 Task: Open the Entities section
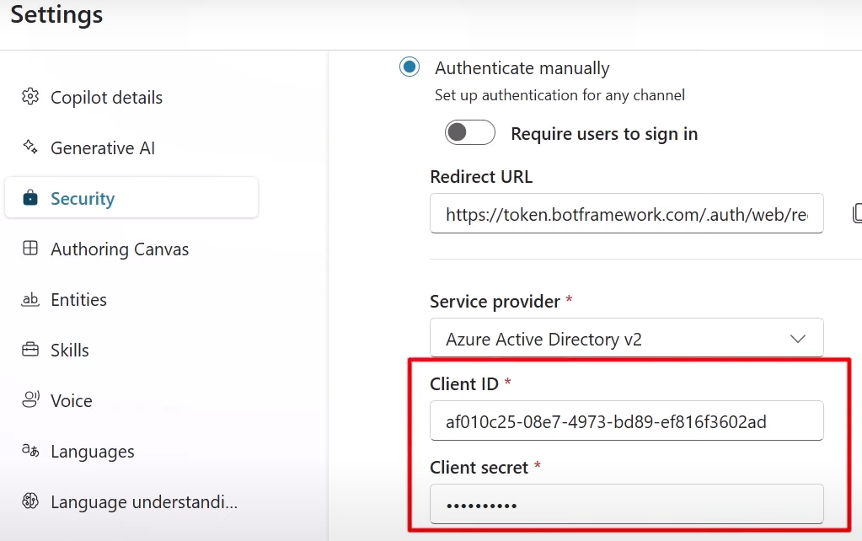coord(131,300)
